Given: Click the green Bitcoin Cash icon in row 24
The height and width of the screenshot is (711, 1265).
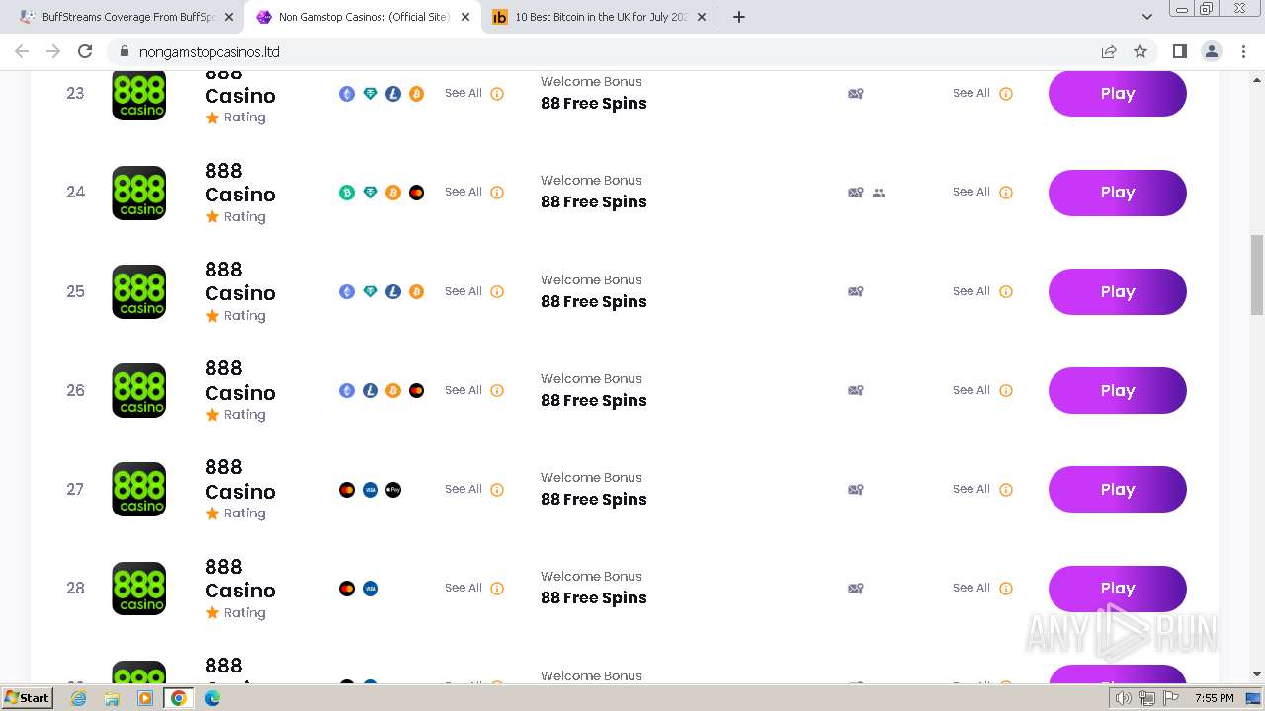Looking at the screenshot, I should [x=347, y=193].
